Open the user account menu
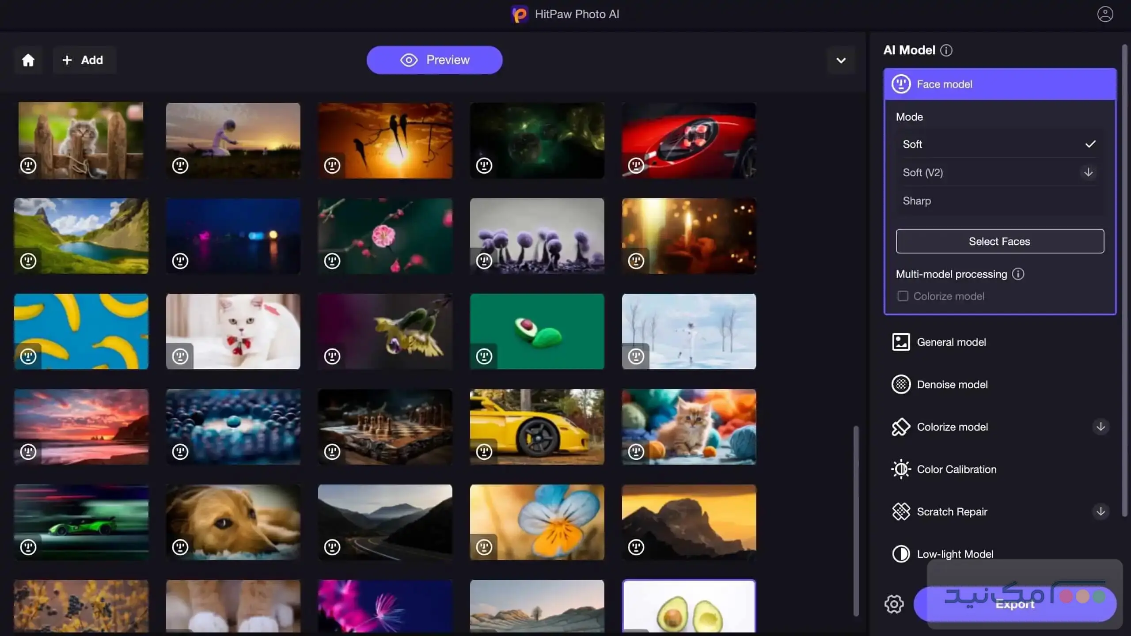 coord(1105,14)
